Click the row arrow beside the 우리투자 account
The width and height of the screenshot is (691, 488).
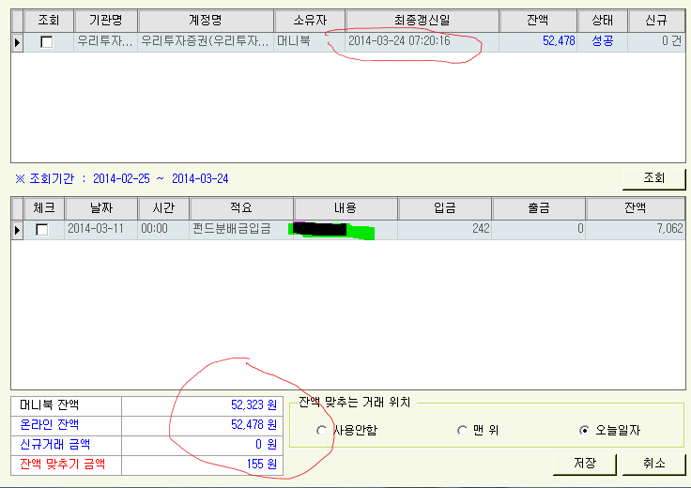tap(17, 41)
